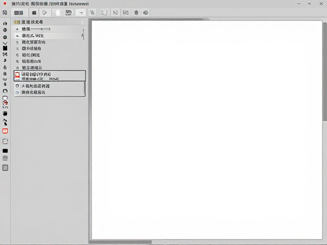Select the solid black square tool in the sidebar

click(5, 48)
